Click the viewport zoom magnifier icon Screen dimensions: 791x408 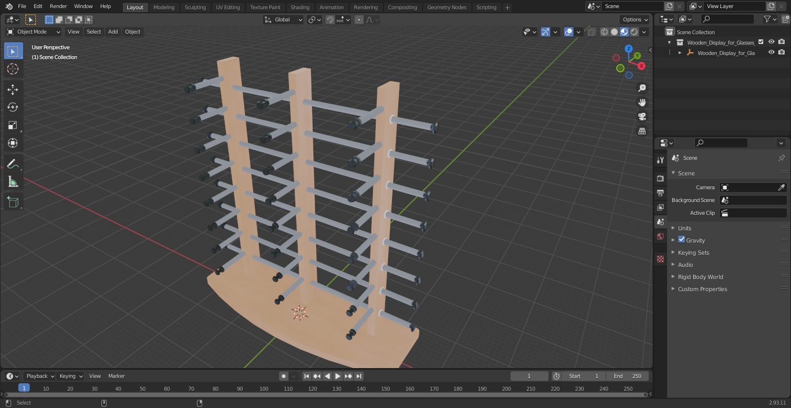tap(642, 88)
